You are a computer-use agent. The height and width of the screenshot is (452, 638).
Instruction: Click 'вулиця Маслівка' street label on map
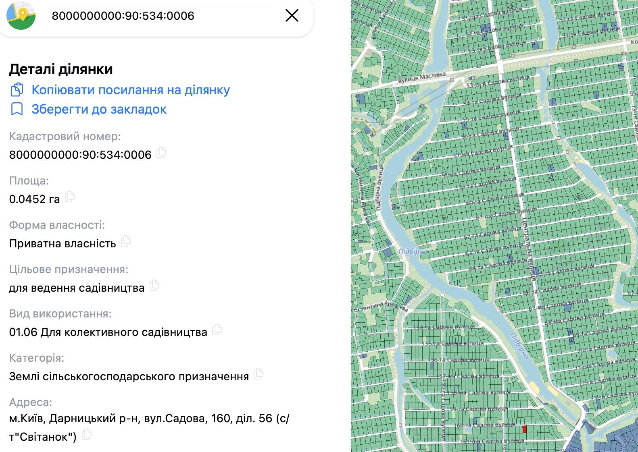(422, 78)
